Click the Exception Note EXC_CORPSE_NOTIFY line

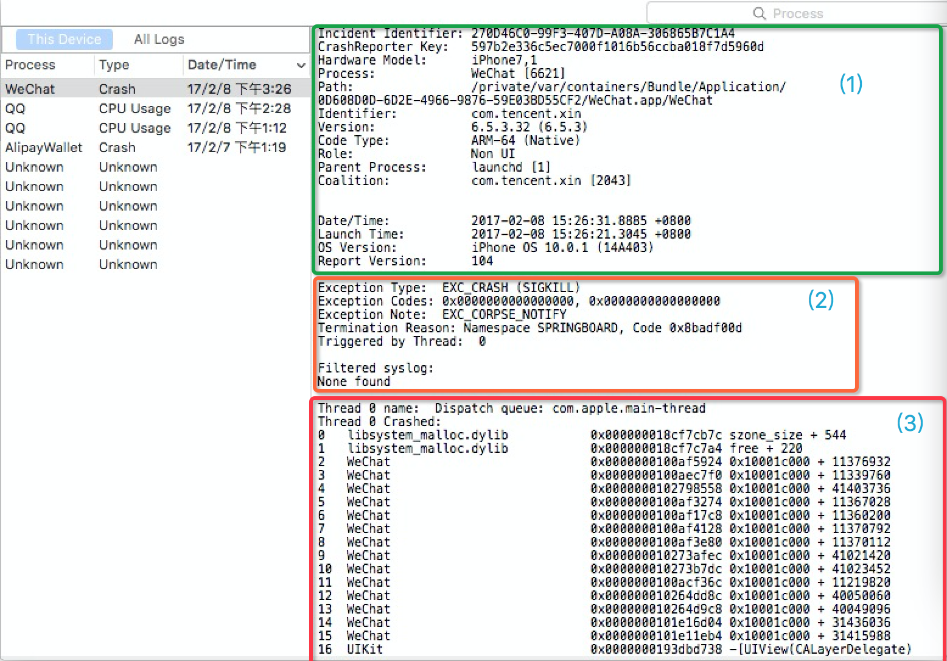click(x=442, y=315)
